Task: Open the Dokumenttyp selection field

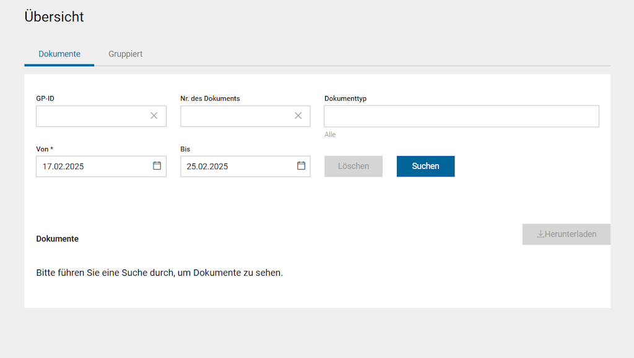Action: click(461, 116)
